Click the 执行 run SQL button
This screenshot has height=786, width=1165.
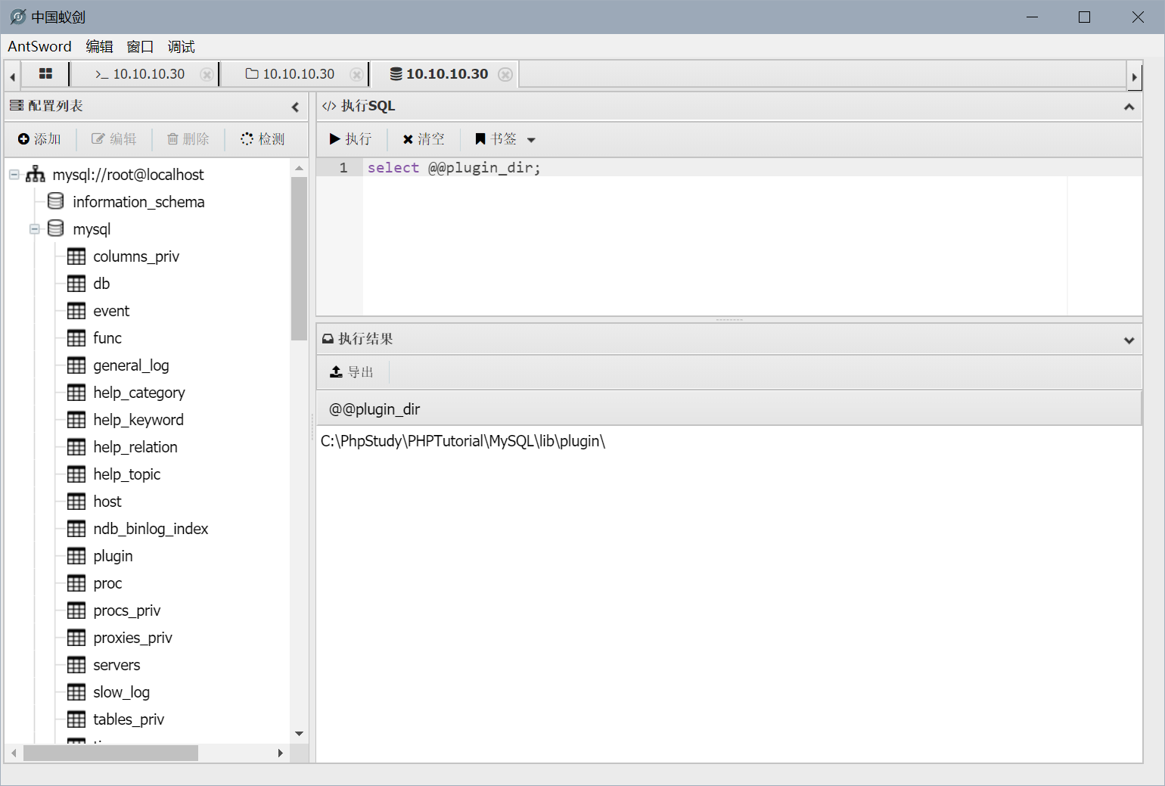351,139
